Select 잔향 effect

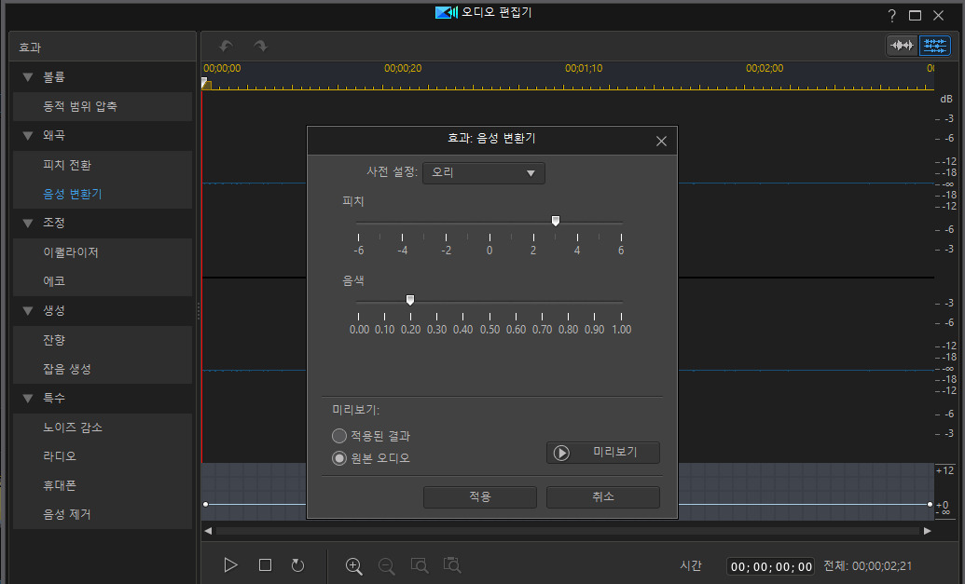[103, 340]
